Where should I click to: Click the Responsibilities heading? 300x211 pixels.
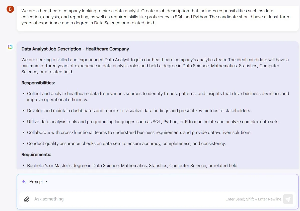click(38, 83)
